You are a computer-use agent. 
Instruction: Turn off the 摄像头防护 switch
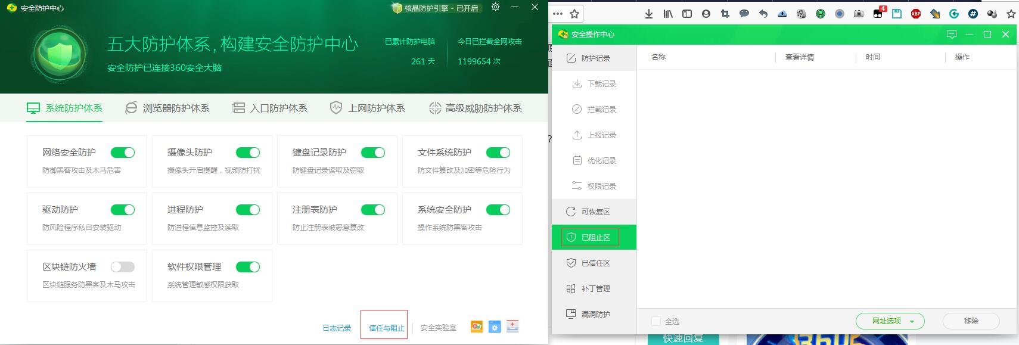pyautogui.click(x=248, y=153)
